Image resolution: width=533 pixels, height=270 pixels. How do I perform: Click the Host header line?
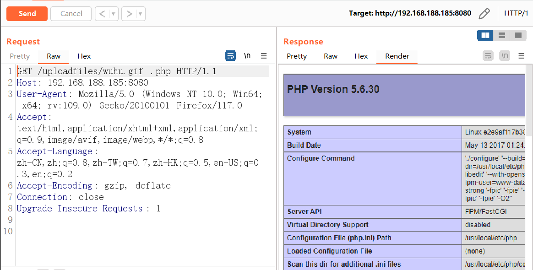pos(82,82)
